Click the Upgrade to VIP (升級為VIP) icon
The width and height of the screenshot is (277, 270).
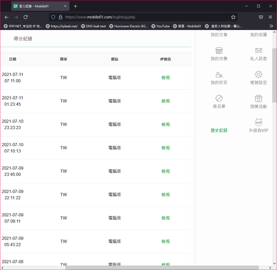[x=259, y=122]
